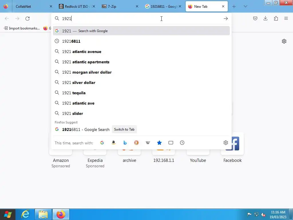The height and width of the screenshot is (220, 293).
Task: Click the Go arrow in address bar
Action: (226, 19)
